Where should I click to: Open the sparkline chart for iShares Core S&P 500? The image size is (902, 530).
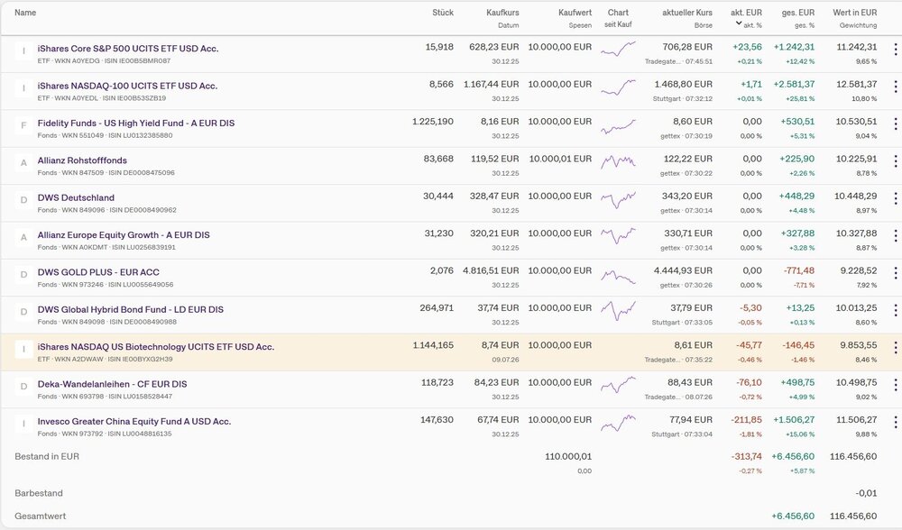(619, 49)
